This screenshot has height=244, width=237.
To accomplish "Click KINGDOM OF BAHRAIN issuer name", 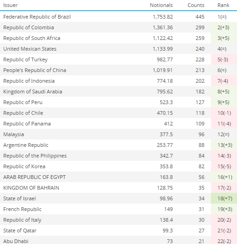I will point(31,188).
